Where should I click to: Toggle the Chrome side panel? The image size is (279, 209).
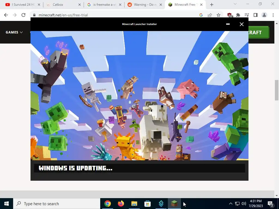(x=256, y=15)
